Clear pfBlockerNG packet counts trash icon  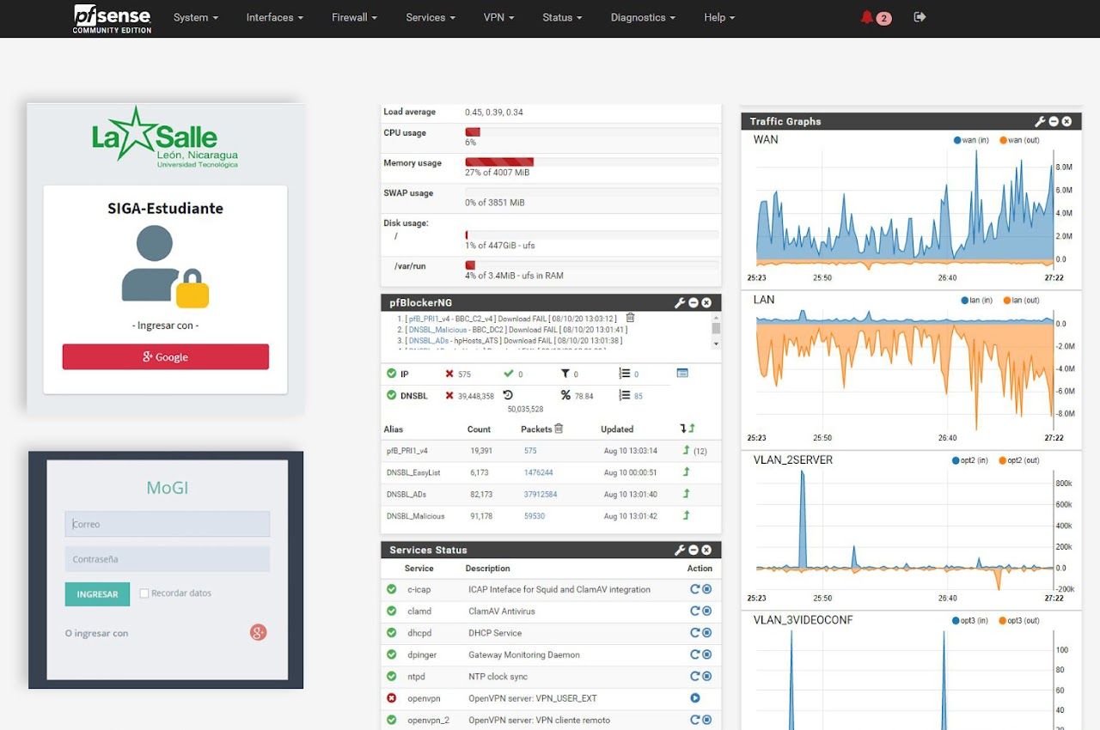pyautogui.click(x=559, y=429)
